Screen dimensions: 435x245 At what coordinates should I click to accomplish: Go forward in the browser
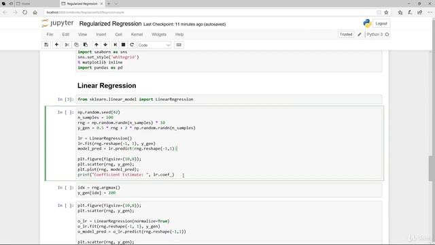15,12
